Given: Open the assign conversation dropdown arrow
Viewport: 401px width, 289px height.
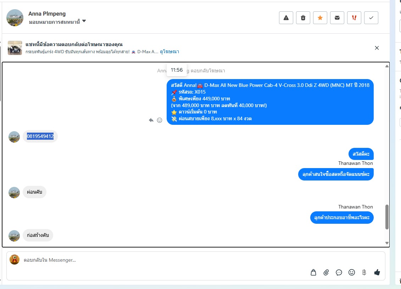Looking at the screenshot, I should pos(84,21).
